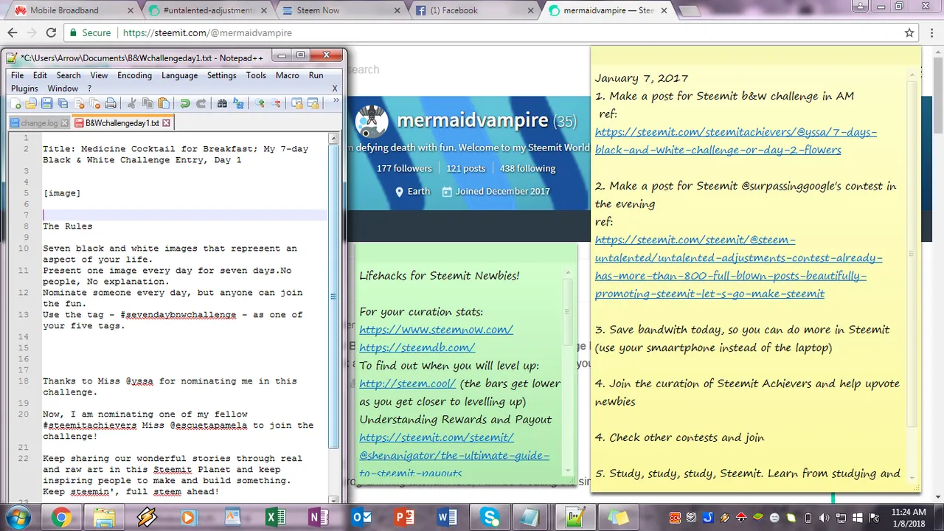Image resolution: width=944 pixels, height=531 pixels.
Task: Bookmark the page with the star icon
Action: [x=909, y=32]
